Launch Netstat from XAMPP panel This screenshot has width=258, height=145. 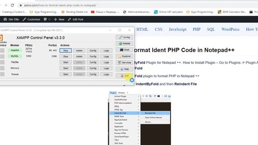point(124,43)
